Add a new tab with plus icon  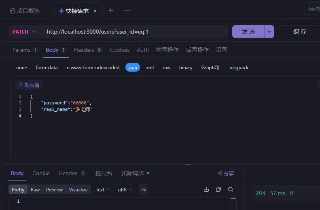[111, 11]
